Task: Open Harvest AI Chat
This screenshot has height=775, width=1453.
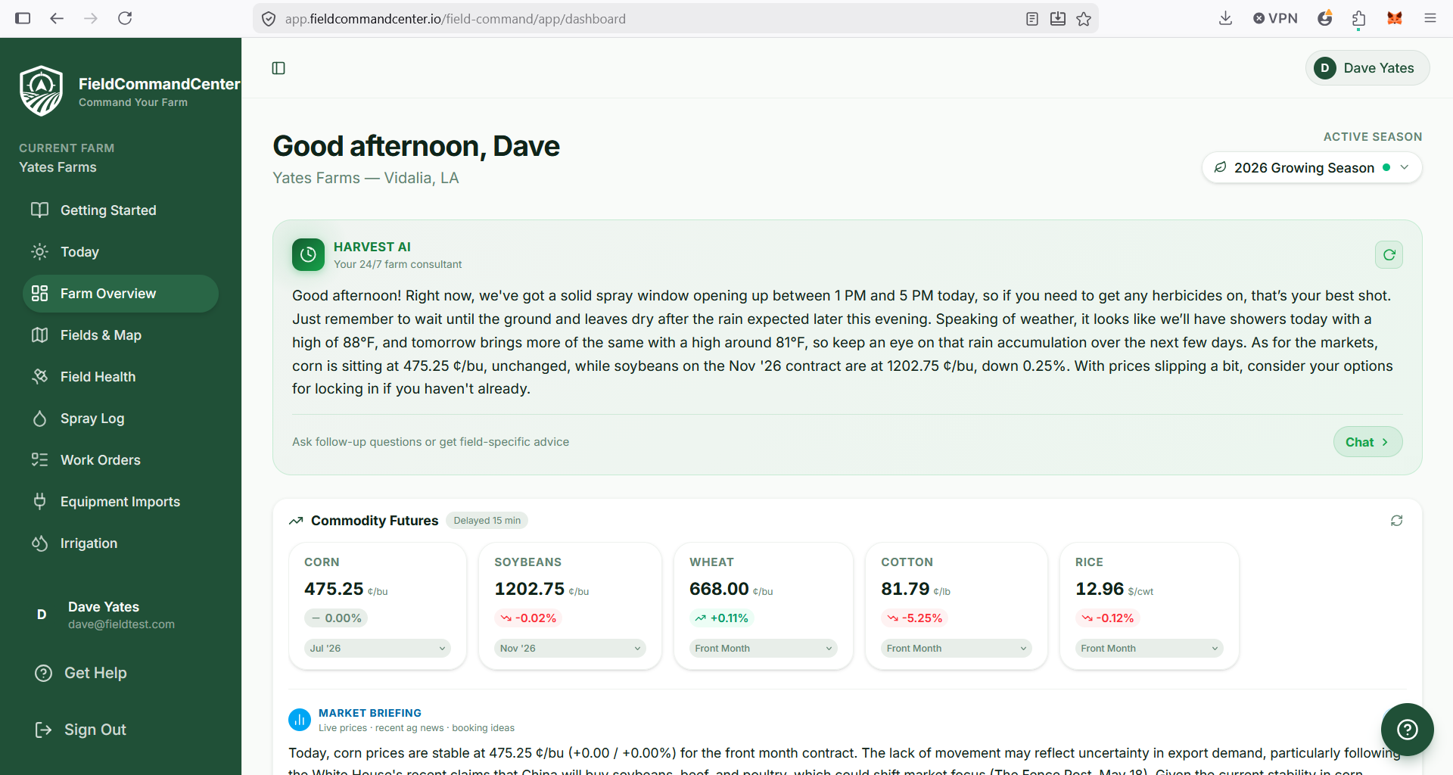Action: point(1367,442)
